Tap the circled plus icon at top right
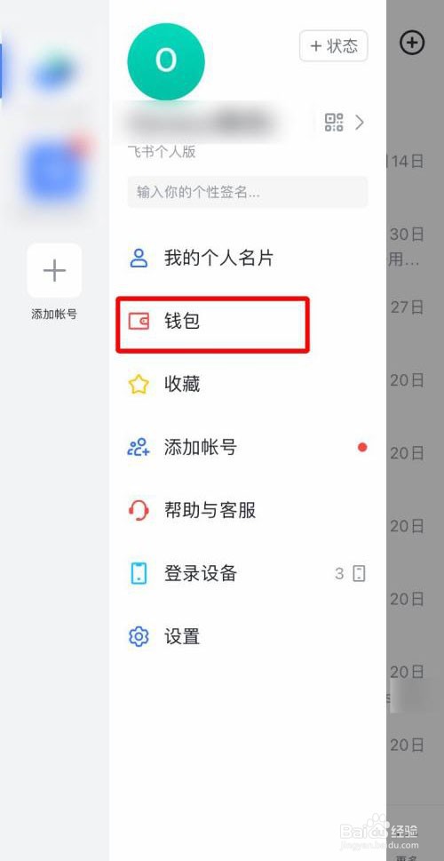Viewport: 444px width, 861px height. click(412, 42)
